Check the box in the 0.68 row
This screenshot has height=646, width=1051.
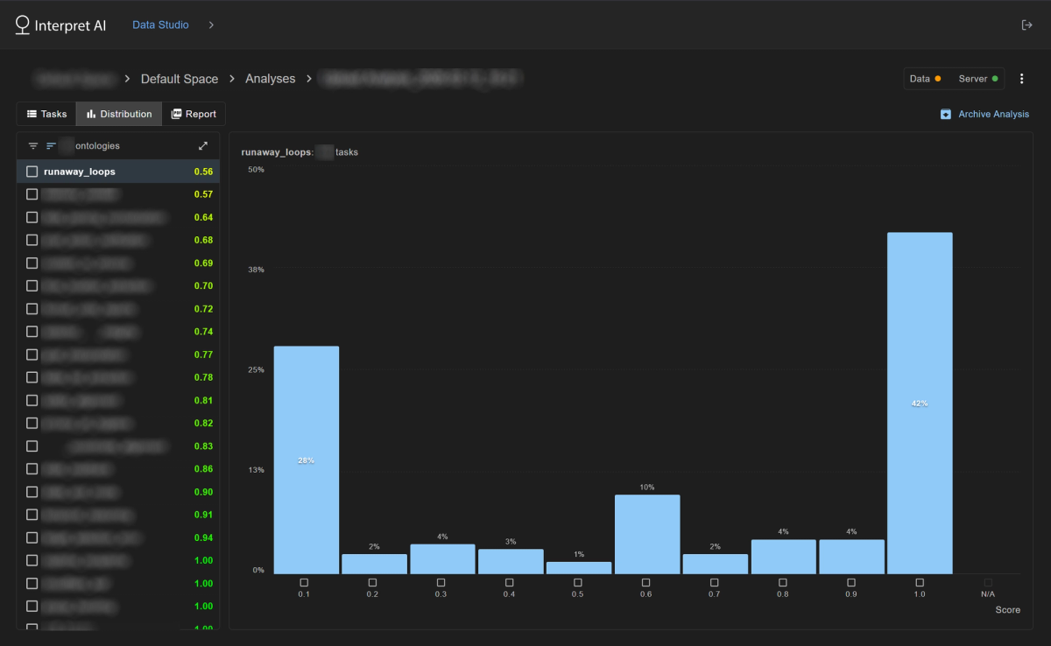[x=32, y=240]
